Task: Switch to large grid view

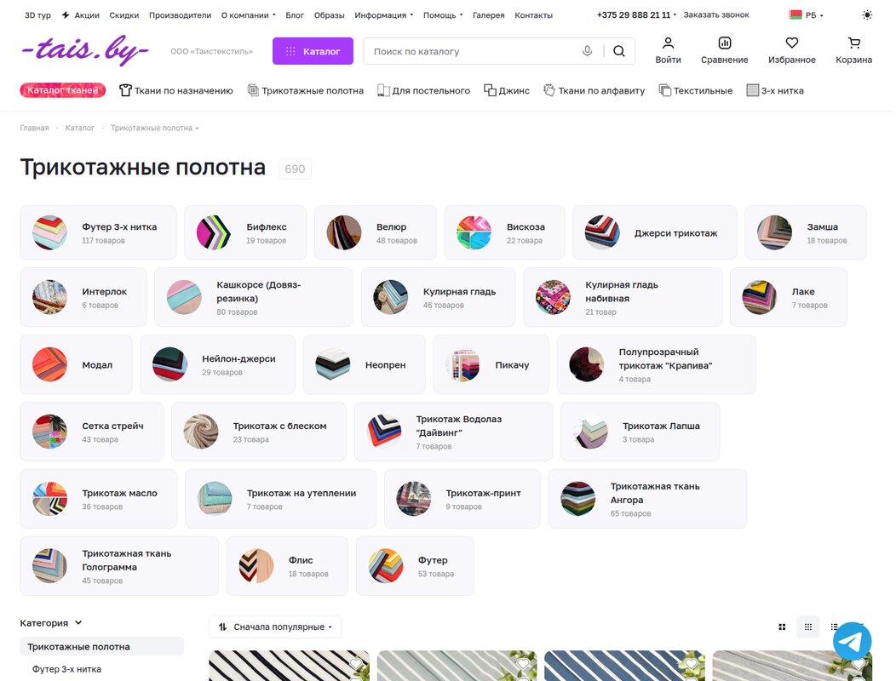Action: 782,627
